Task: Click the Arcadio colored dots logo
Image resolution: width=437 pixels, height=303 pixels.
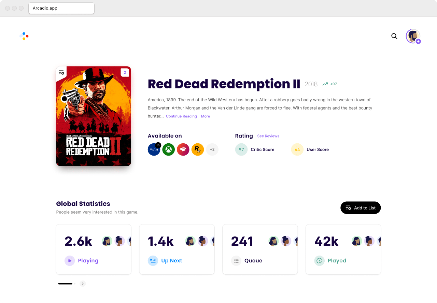Action: click(x=24, y=36)
